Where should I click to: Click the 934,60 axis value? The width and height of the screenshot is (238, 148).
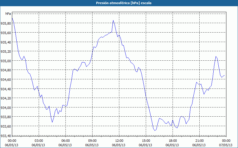pos(6,79)
